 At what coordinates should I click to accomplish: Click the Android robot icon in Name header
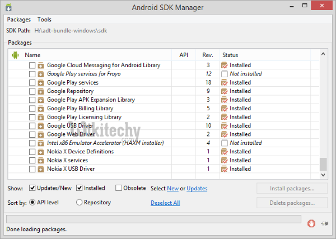click(15, 55)
